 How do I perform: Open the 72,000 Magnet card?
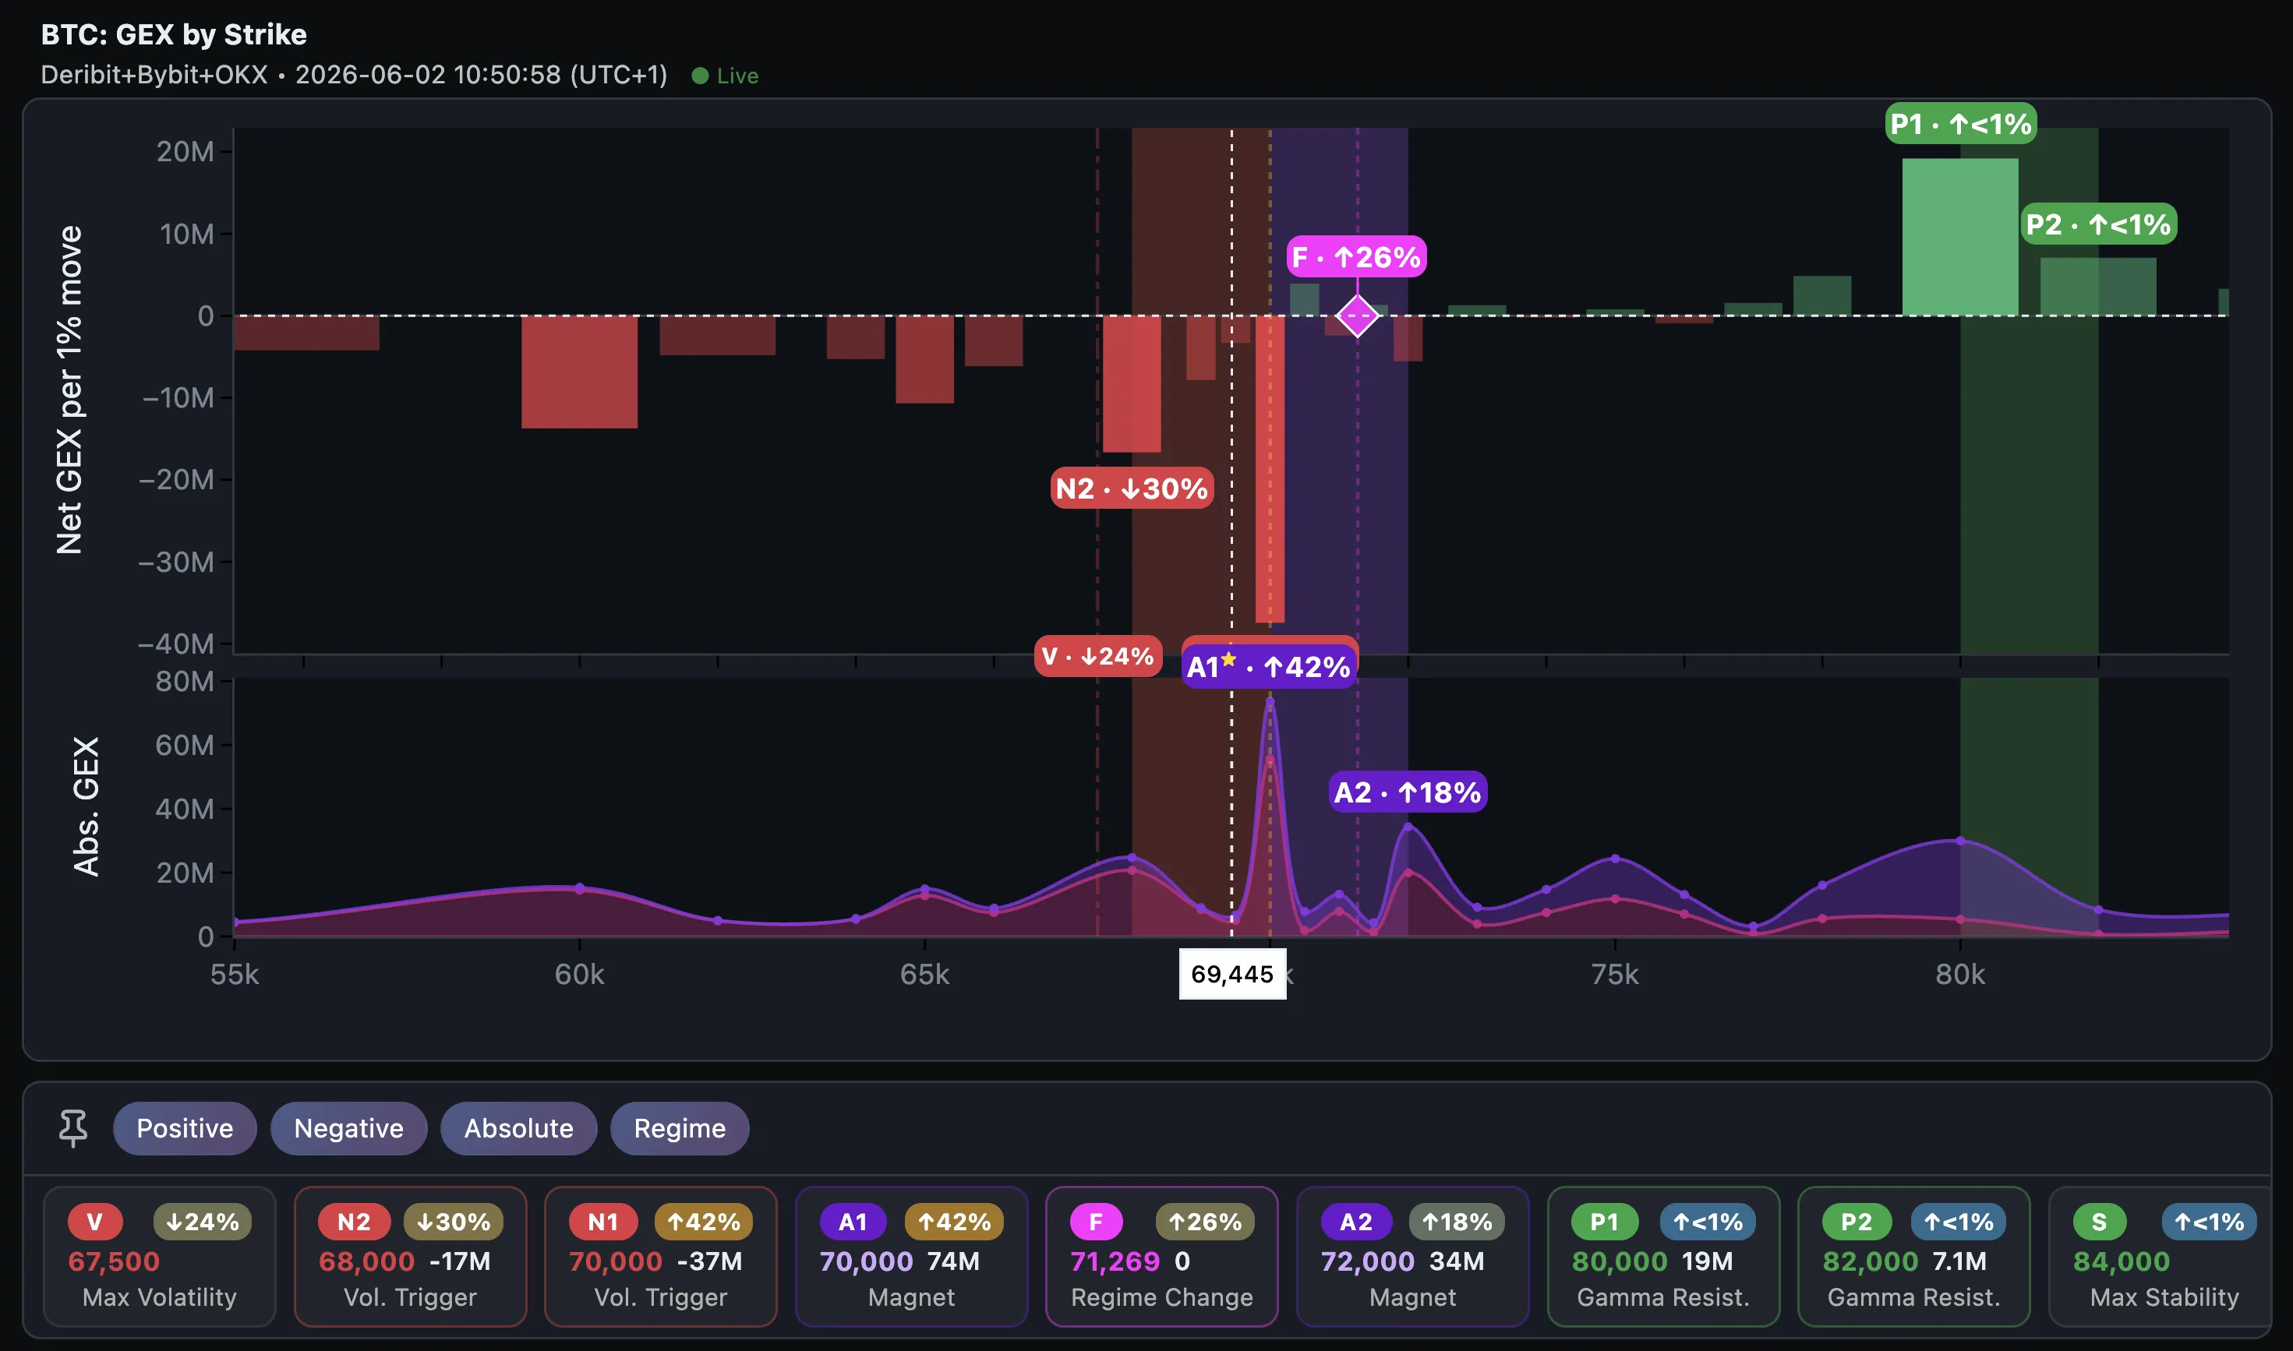tap(1412, 1256)
